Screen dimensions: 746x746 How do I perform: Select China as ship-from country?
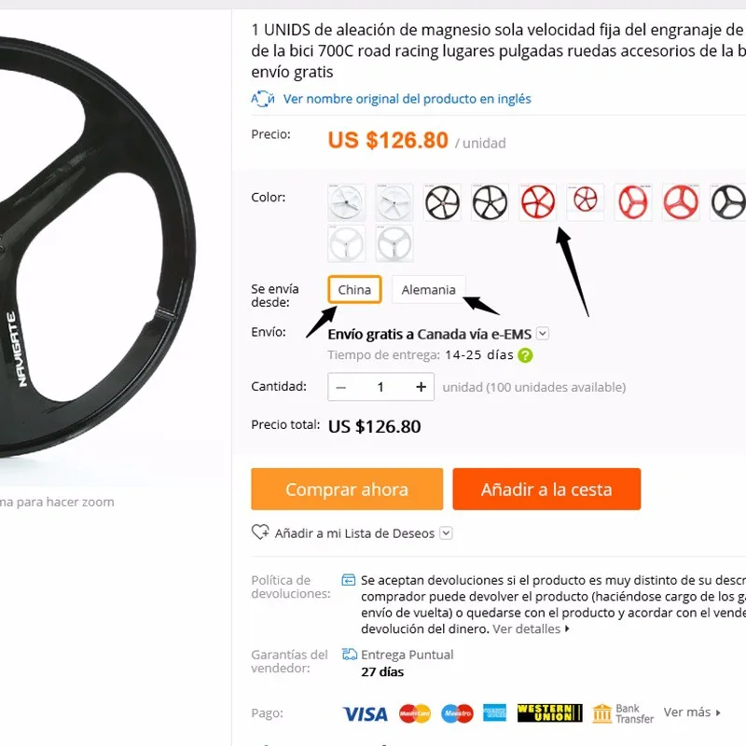click(x=354, y=289)
